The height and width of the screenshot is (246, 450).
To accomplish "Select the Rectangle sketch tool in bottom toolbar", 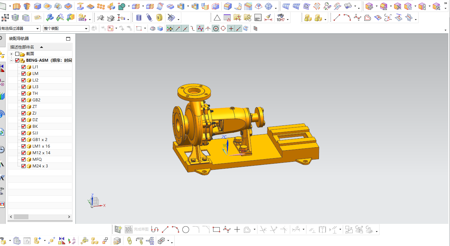I will point(216,229).
